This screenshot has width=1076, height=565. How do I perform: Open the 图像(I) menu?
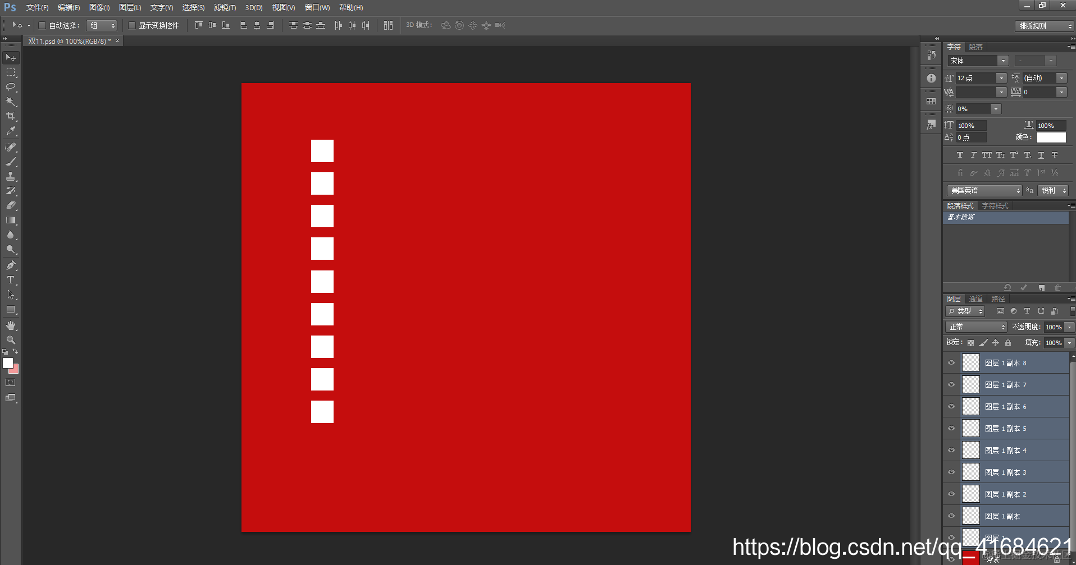tap(99, 8)
